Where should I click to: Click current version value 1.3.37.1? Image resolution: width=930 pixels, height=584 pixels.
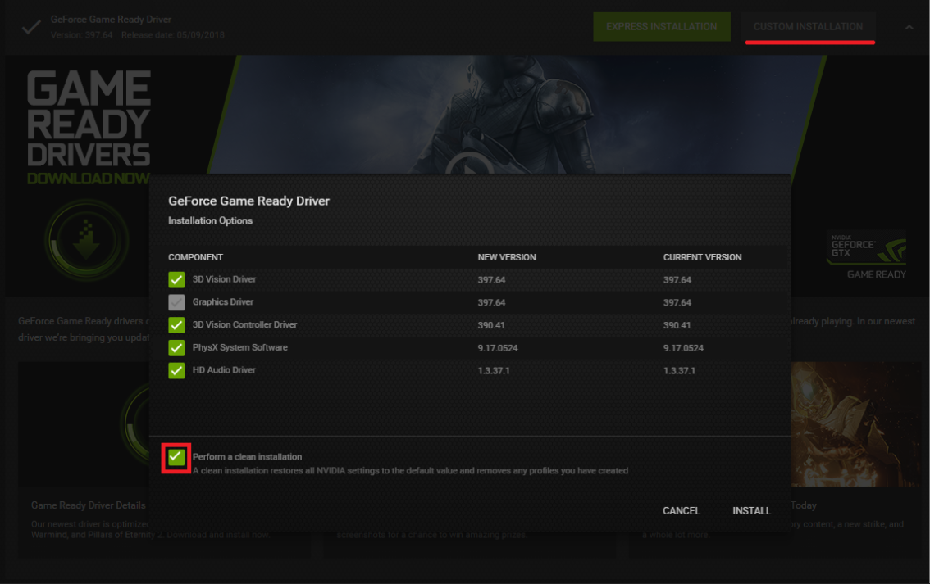[679, 371]
